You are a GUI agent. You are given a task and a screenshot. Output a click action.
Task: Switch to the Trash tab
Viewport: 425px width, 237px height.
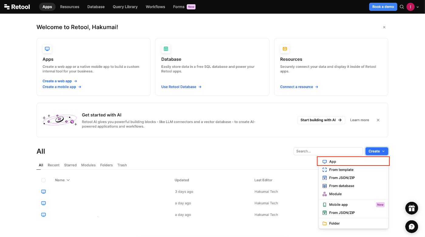(x=122, y=165)
